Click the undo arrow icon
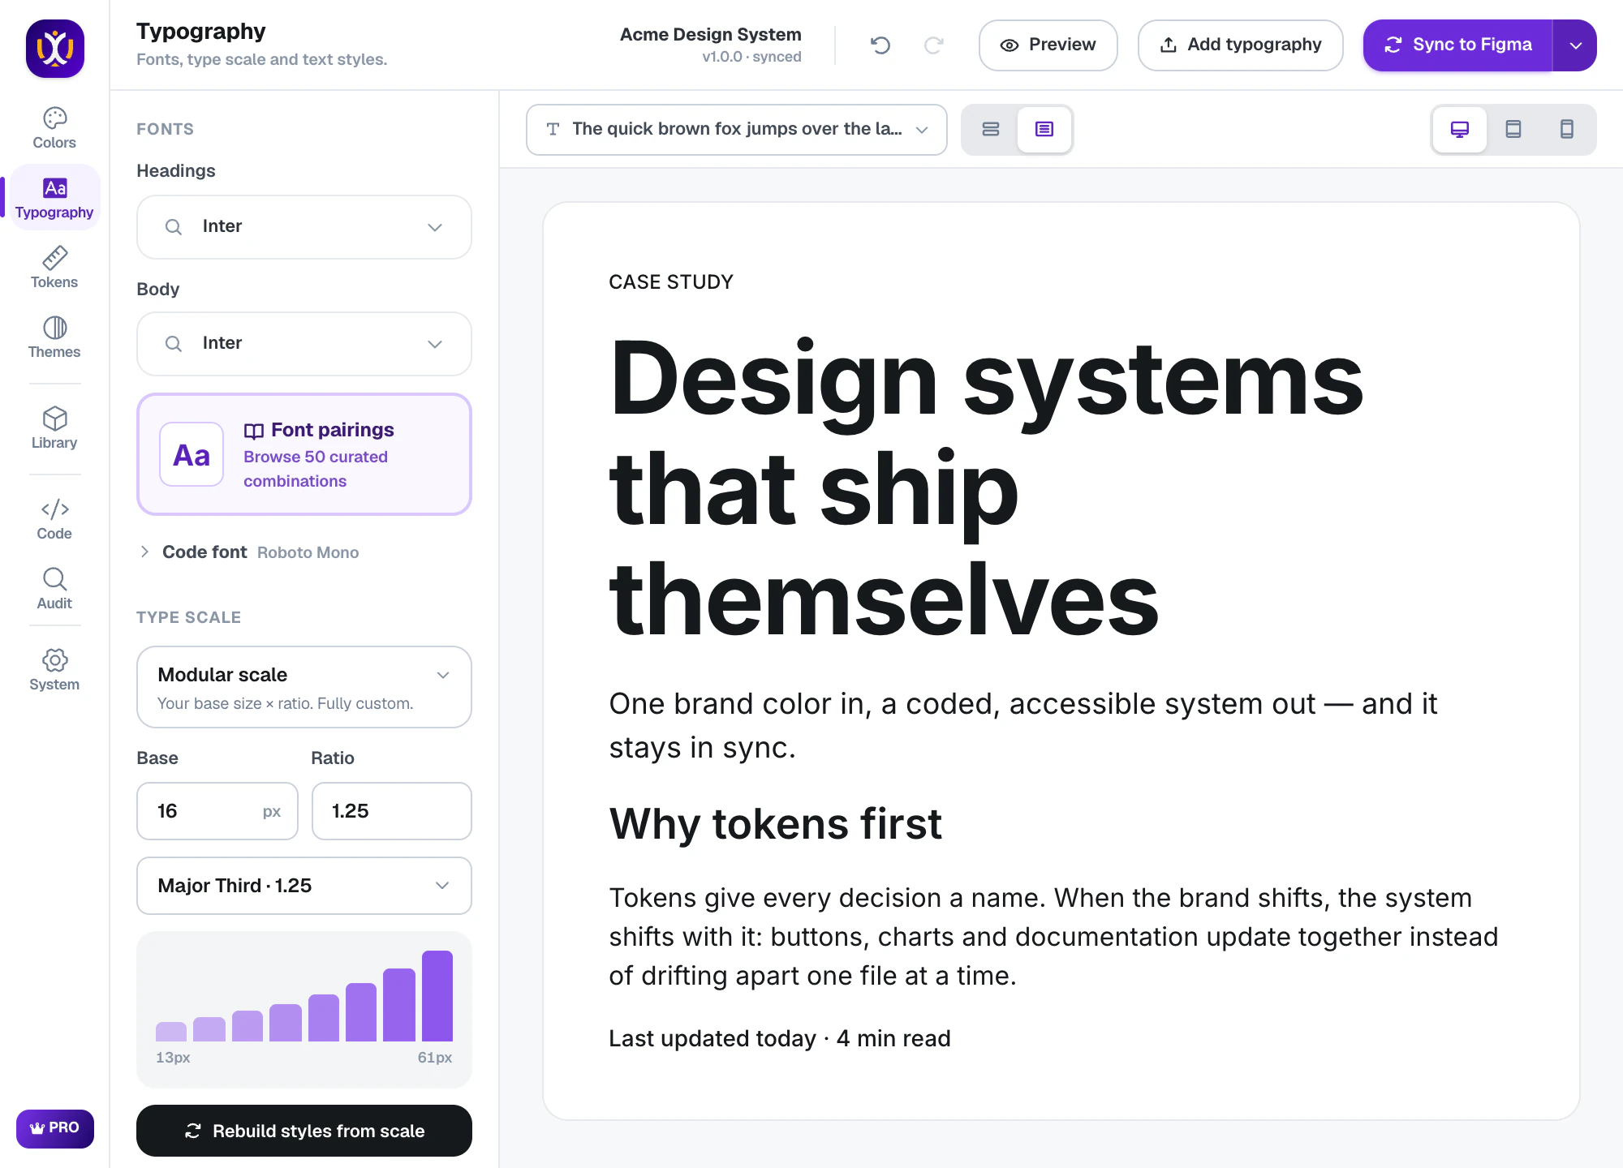 [880, 45]
